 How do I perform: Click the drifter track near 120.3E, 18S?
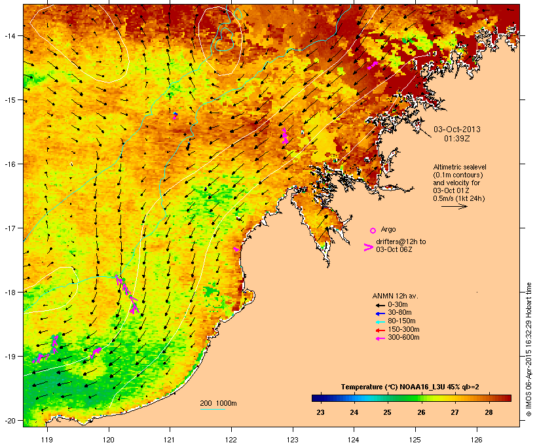click(x=126, y=294)
